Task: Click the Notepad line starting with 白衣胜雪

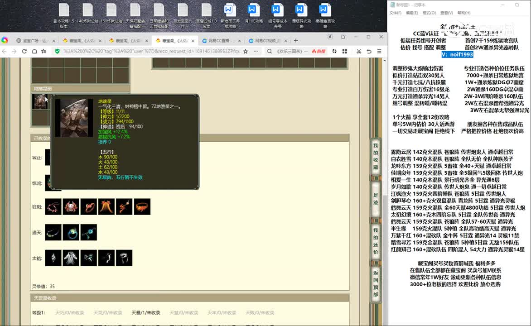Action: pyautogui.click(x=452, y=159)
